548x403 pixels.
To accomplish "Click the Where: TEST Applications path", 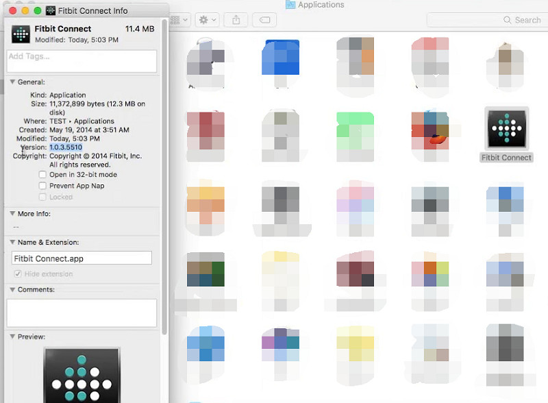I will click(82, 121).
